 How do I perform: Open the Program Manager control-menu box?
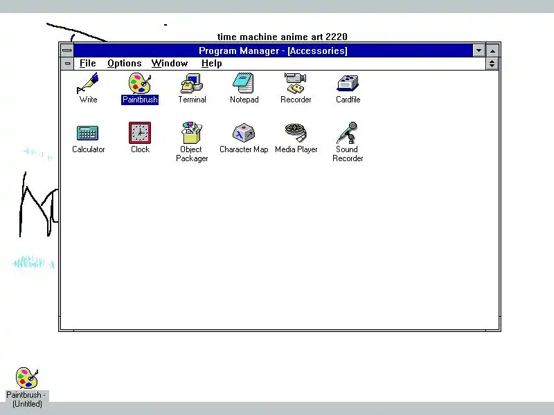(x=66, y=50)
